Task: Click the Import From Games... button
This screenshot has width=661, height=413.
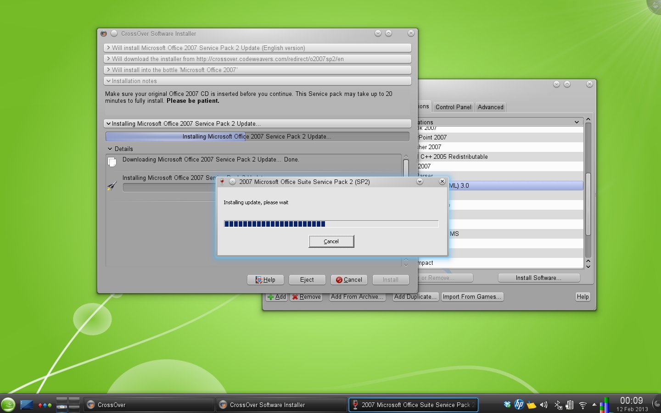Action: 472,297
